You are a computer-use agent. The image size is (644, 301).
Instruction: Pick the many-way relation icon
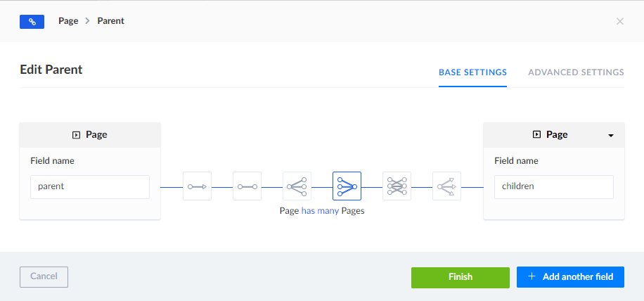[446, 186]
